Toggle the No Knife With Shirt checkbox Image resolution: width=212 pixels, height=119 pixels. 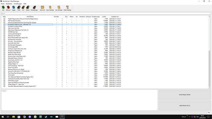(x=4, y=43)
